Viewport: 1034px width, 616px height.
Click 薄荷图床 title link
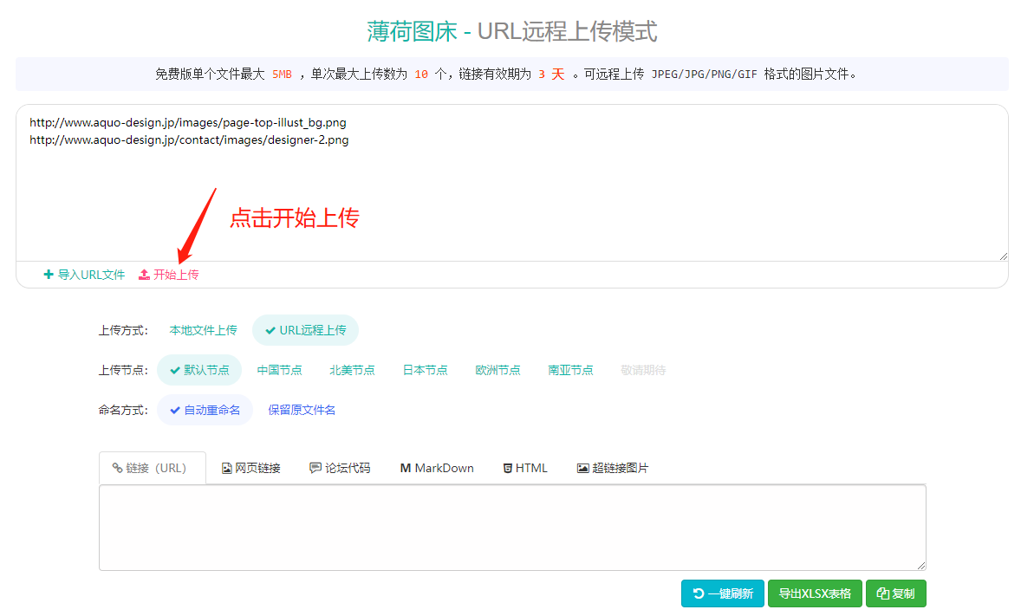[x=413, y=31]
